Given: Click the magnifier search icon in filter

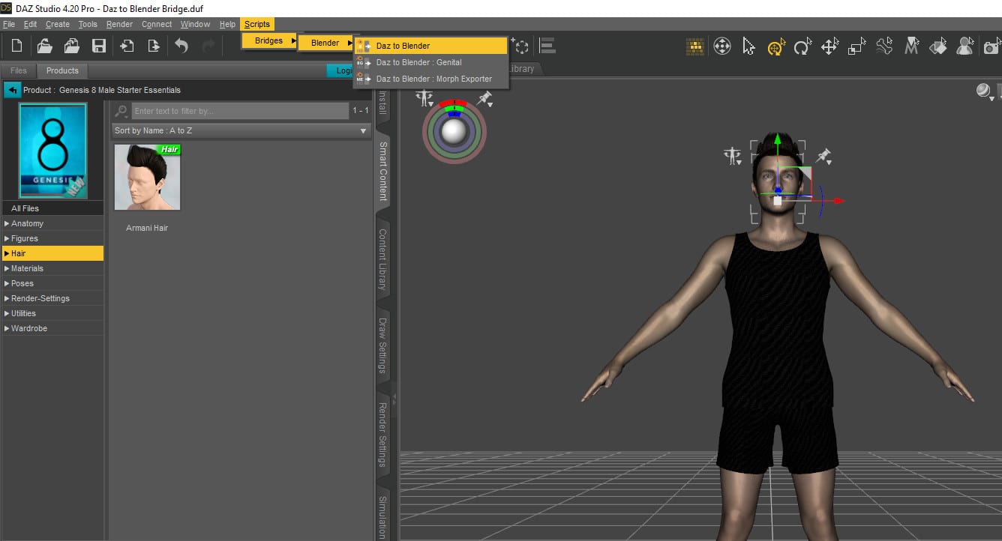Looking at the screenshot, I should click(x=121, y=112).
